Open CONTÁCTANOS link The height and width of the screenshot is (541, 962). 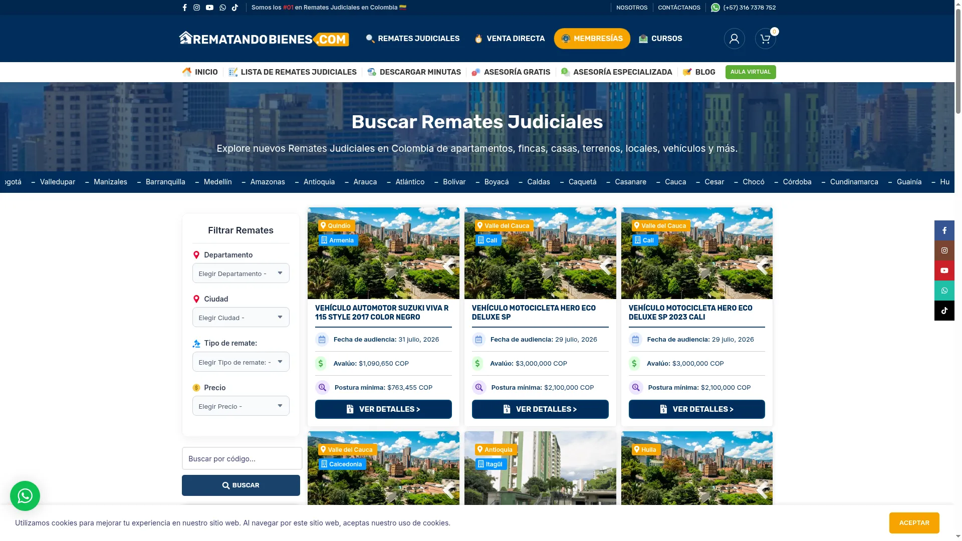(x=679, y=8)
